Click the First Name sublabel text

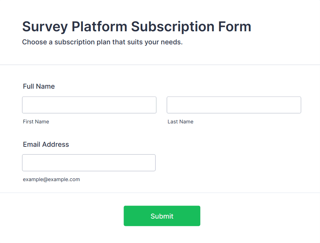coord(36,122)
